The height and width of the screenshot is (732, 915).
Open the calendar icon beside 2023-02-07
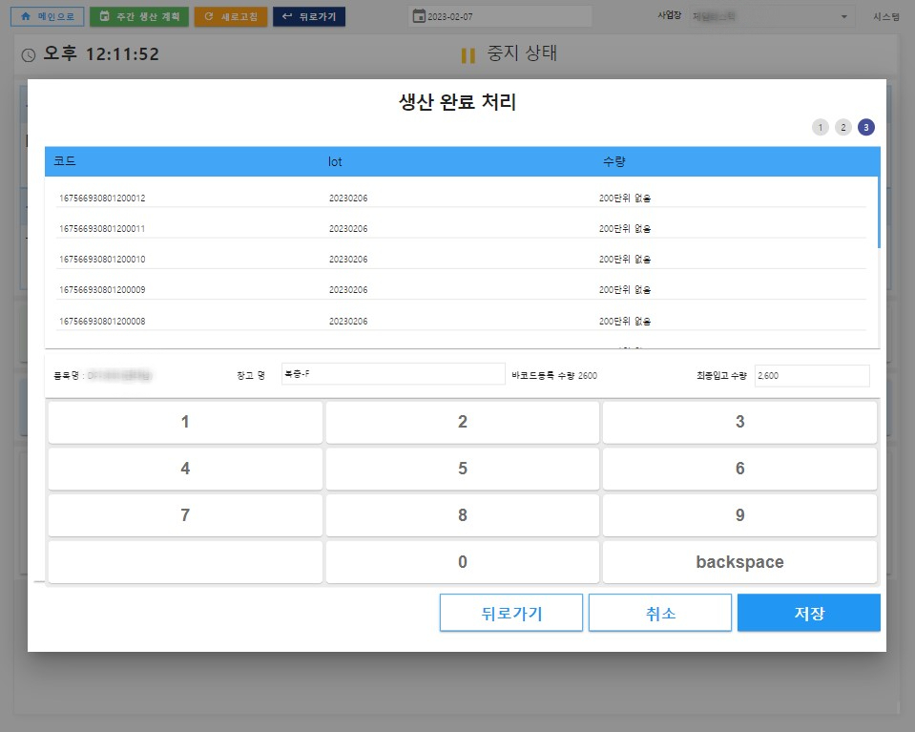419,16
